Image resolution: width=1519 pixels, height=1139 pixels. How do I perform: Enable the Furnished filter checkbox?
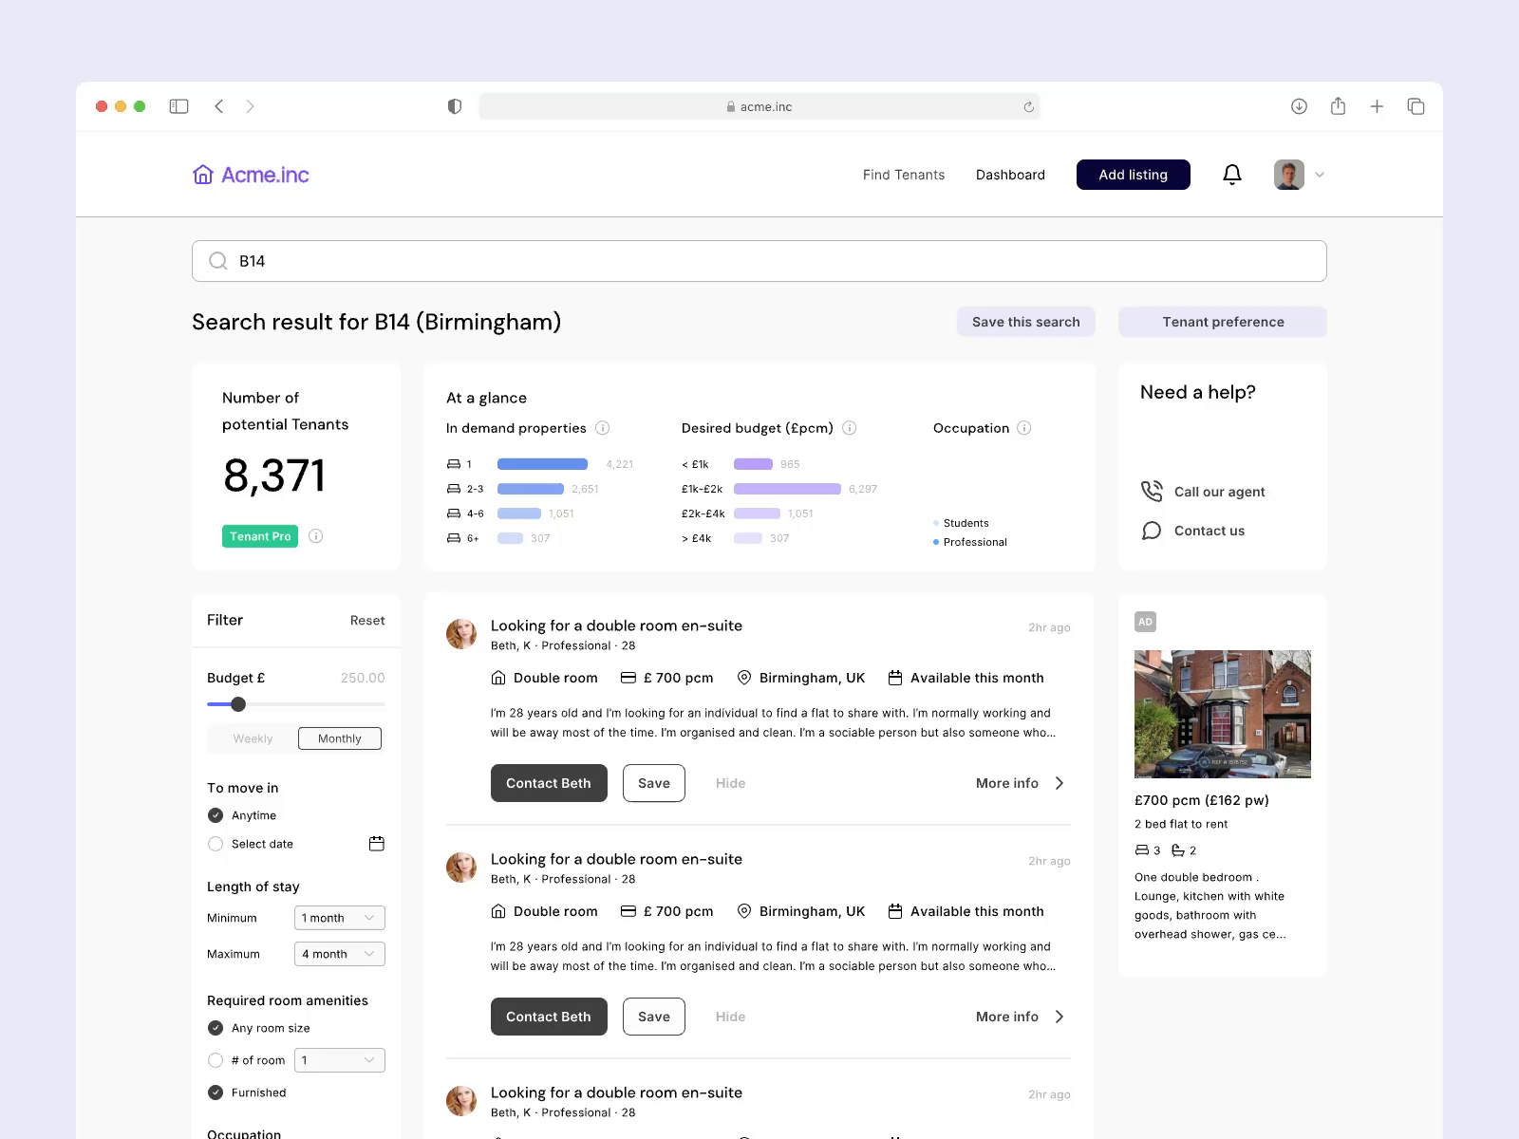214,1092
